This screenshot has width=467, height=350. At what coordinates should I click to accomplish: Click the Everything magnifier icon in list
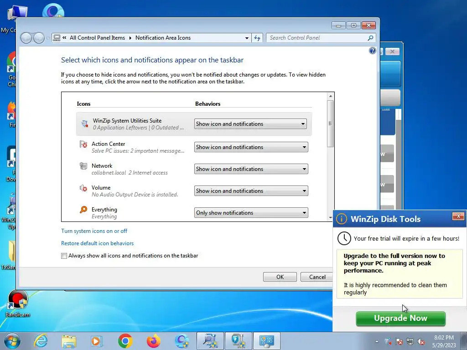[x=83, y=210]
